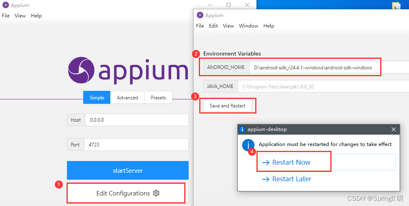Choose Restart Later in the dialog

click(286, 179)
